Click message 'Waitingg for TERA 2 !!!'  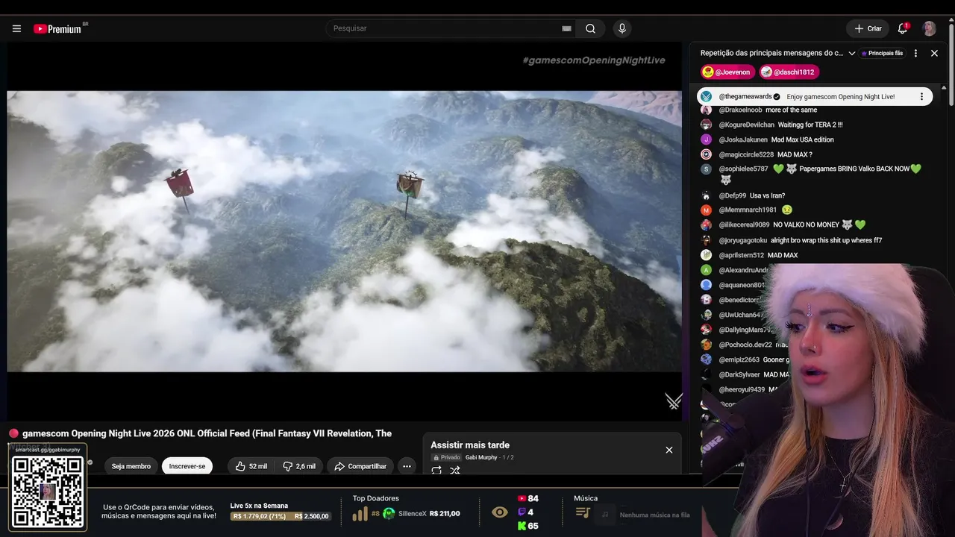(x=810, y=125)
